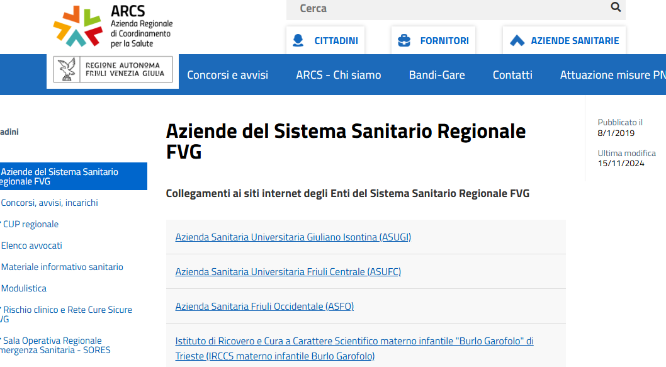Open Concorsi, avvisi, incarichi sidebar link

tap(49, 203)
